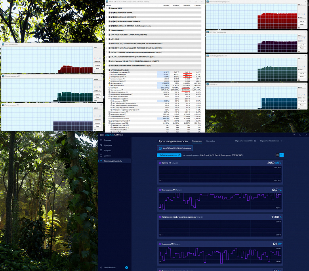Viewport: 309px width, 271px height.
Task: Click Reset in GPU Вентилятор 1 graph
Action: [x=97, y=69]
